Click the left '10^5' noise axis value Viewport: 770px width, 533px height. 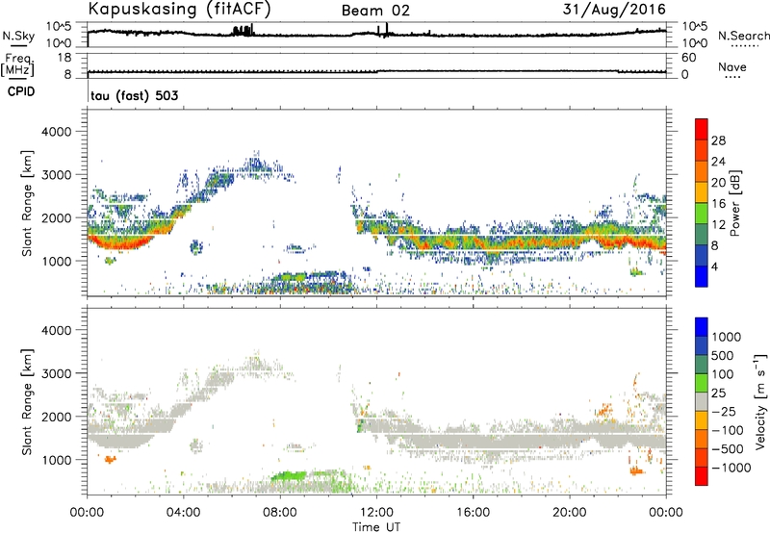[59, 26]
